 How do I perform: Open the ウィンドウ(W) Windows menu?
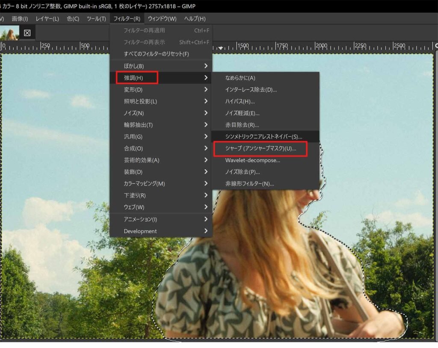point(162,18)
